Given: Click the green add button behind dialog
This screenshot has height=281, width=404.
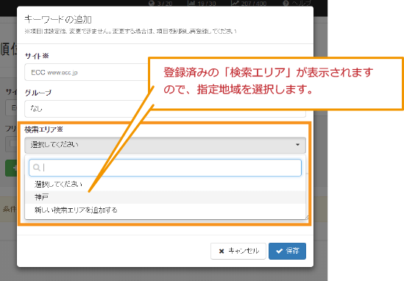Looking at the screenshot, I should 11,168.
